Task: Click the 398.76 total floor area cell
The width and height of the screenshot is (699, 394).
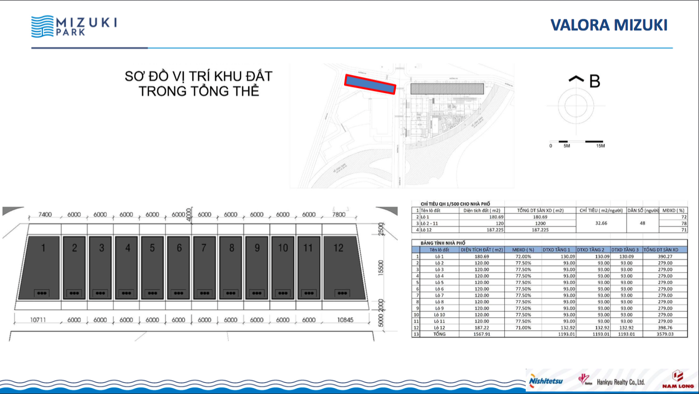Action: 665,327
